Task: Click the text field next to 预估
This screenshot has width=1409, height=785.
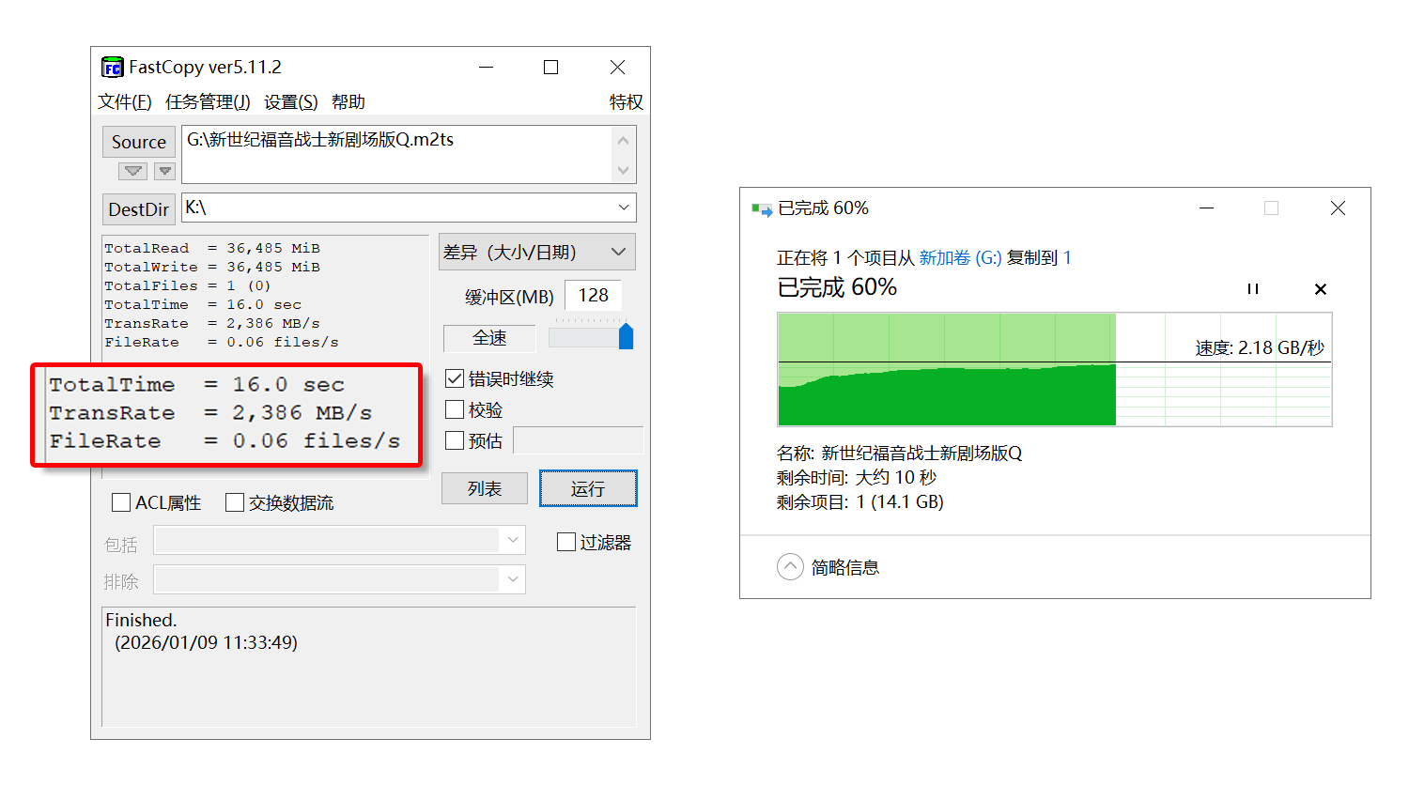Action: 579,440
